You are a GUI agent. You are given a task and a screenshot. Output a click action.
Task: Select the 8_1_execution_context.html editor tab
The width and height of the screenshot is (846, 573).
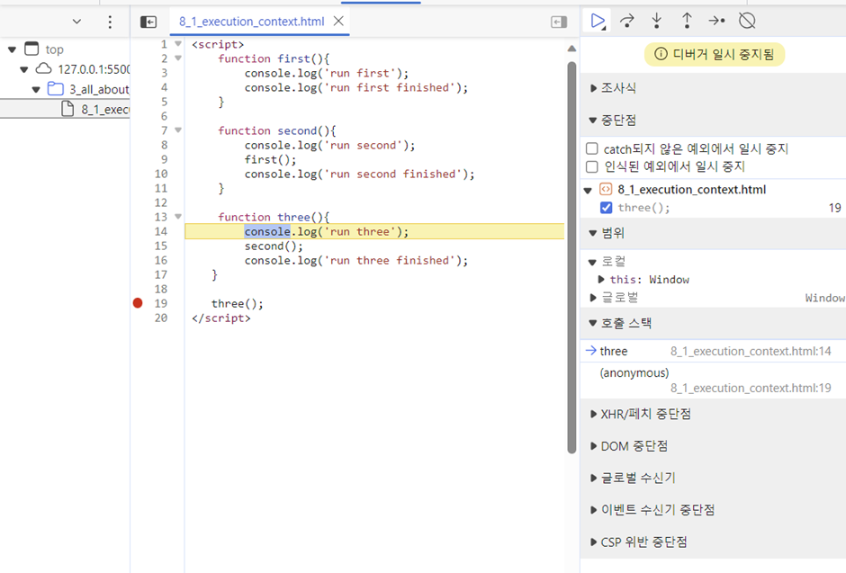(x=251, y=22)
